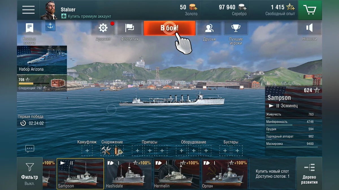Open Боевые задачи missions icon
Screen dimensions: 339x190
[29, 28]
